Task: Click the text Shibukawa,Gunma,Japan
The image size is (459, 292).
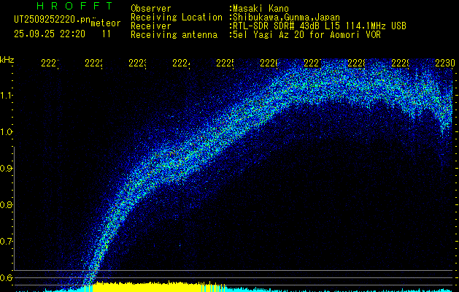Action: pos(286,18)
